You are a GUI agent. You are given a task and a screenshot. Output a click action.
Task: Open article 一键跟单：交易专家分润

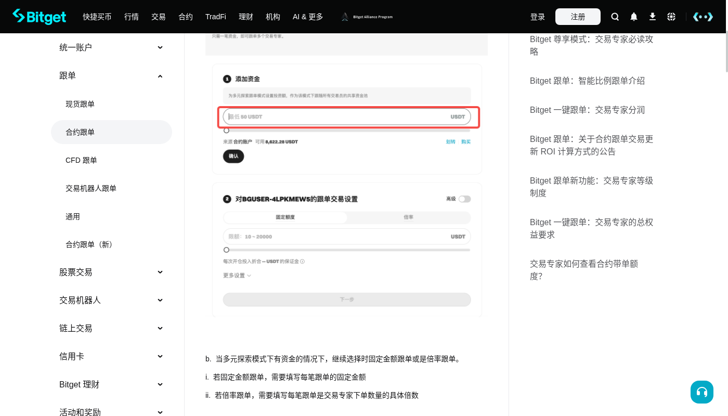(x=587, y=110)
